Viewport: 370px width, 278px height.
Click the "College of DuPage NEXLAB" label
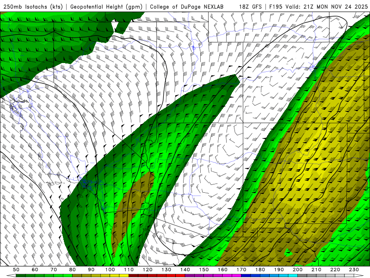186,6
